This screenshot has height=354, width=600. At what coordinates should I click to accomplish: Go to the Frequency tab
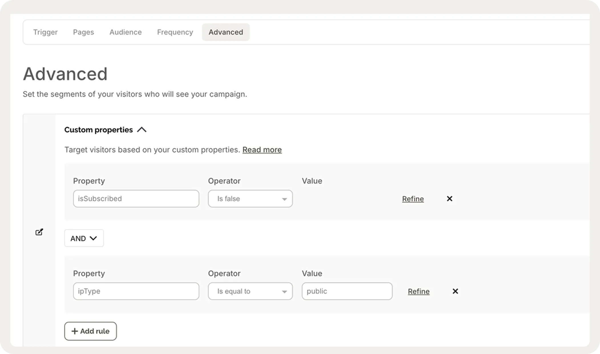175,32
